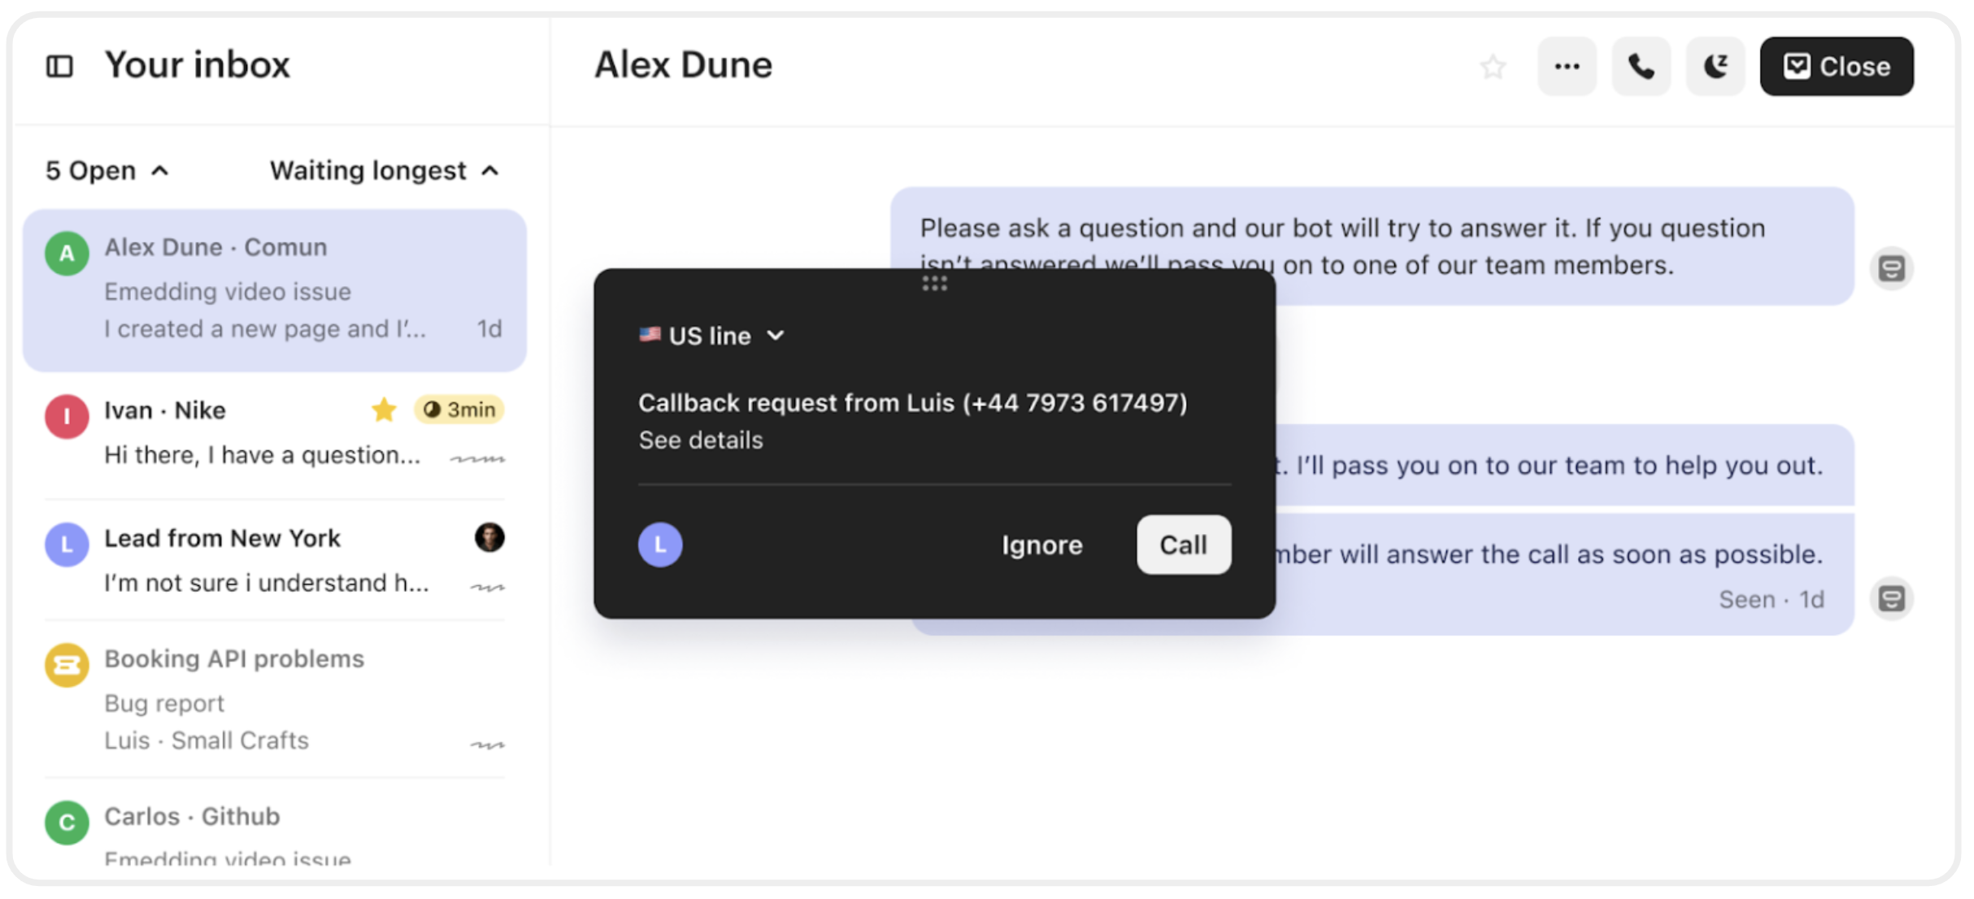Click the purple L avatar in popup

[x=659, y=545]
